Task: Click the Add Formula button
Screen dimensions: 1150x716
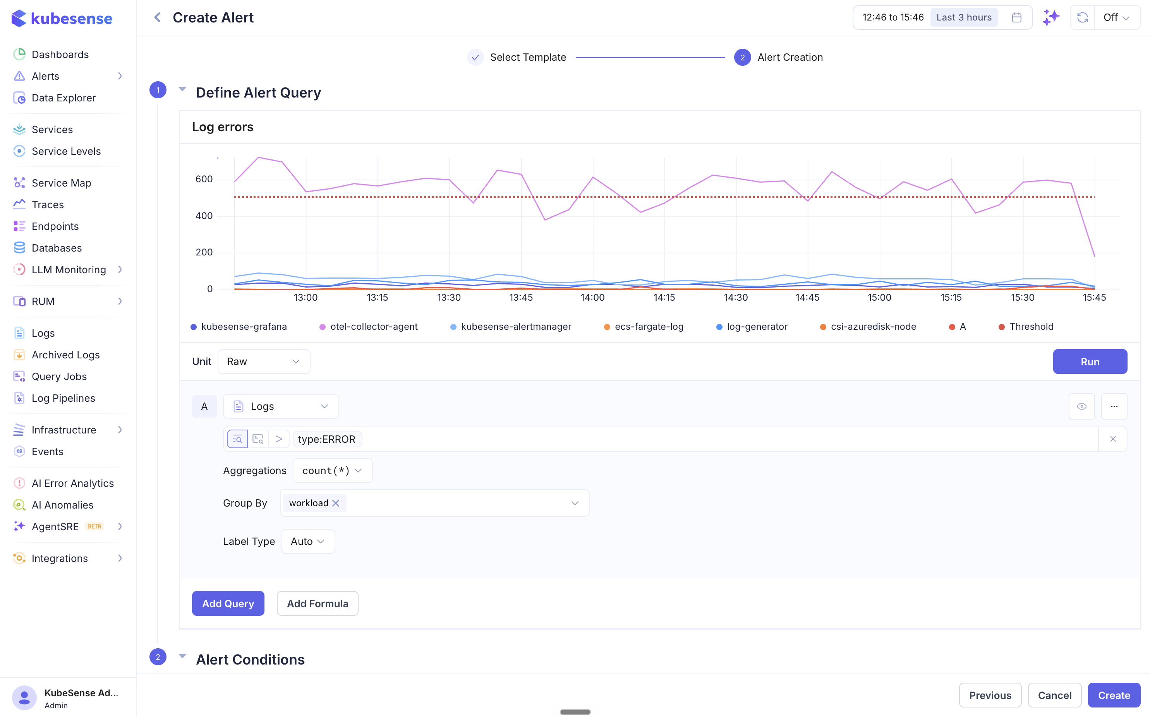Action: coord(318,603)
